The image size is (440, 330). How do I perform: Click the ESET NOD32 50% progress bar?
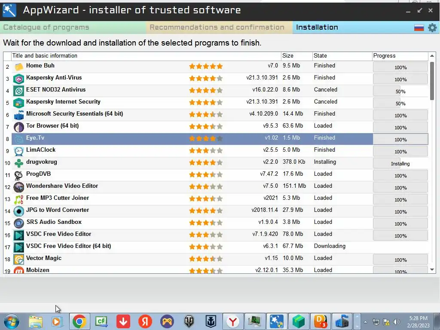click(x=400, y=92)
